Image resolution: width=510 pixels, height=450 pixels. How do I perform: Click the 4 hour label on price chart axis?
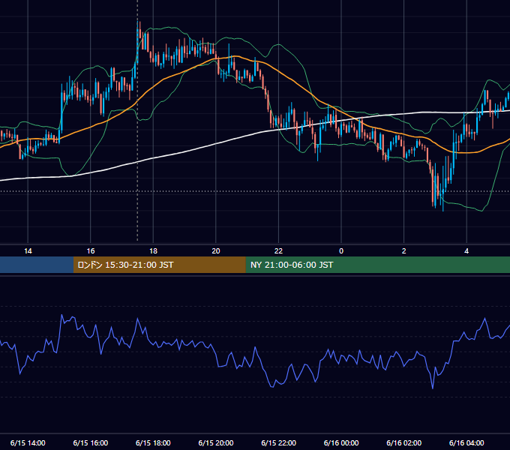(x=466, y=251)
